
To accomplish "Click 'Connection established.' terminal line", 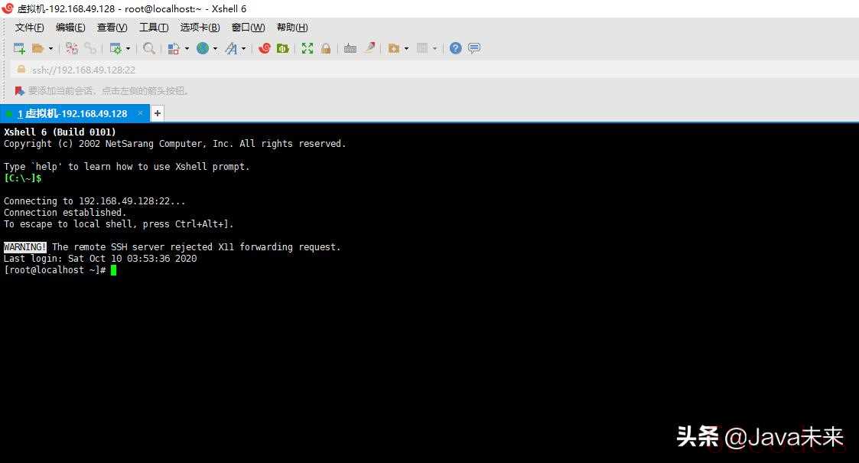I will 65,213.
